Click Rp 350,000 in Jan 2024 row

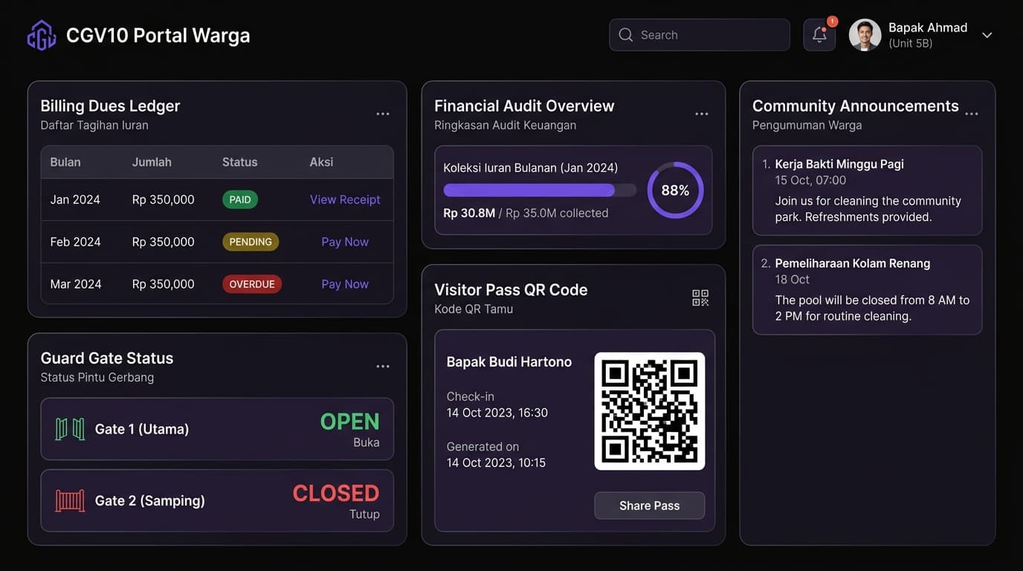(x=163, y=199)
